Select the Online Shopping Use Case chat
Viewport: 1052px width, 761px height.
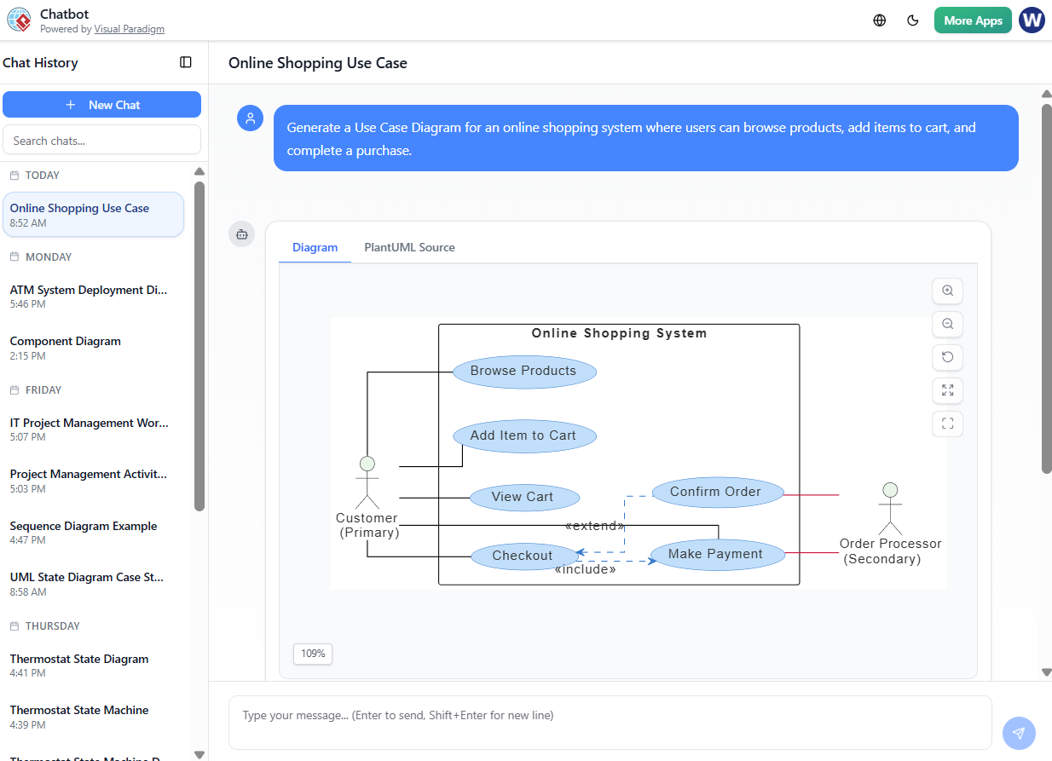click(x=93, y=214)
